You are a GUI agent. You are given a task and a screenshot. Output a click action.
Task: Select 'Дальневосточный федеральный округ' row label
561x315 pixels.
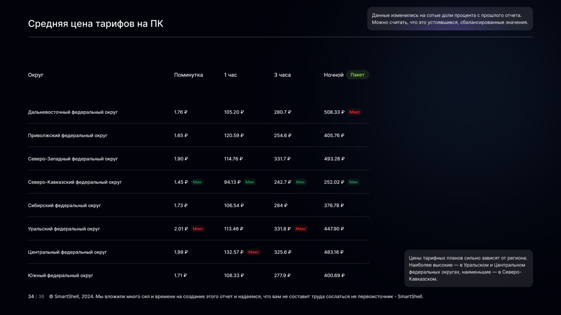73,112
